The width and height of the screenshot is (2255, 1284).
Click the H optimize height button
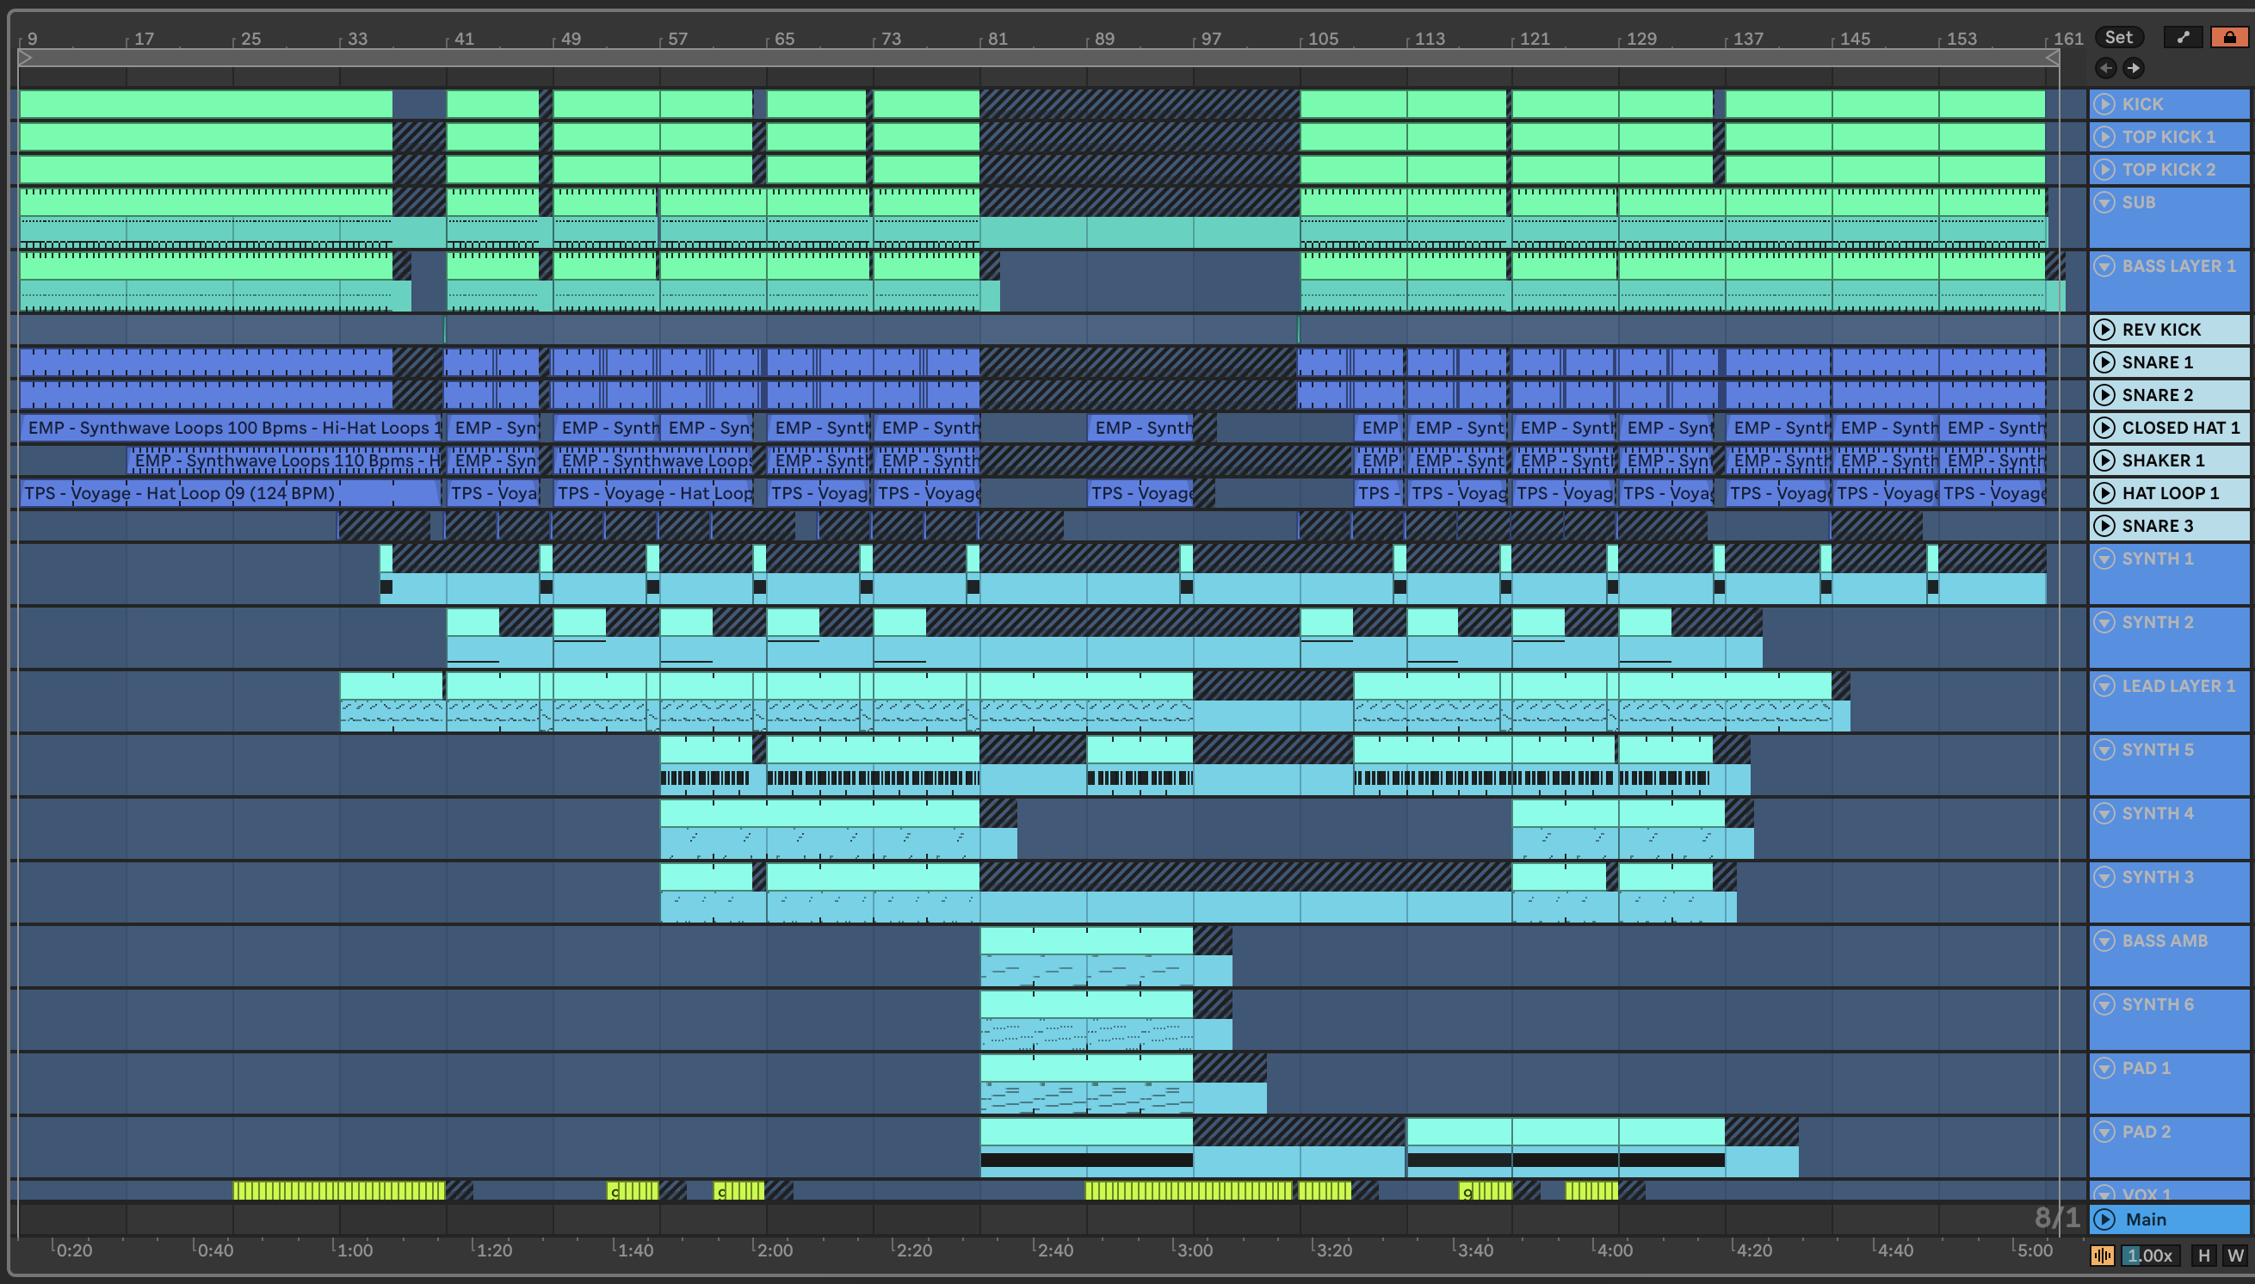click(x=2204, y=1255)
